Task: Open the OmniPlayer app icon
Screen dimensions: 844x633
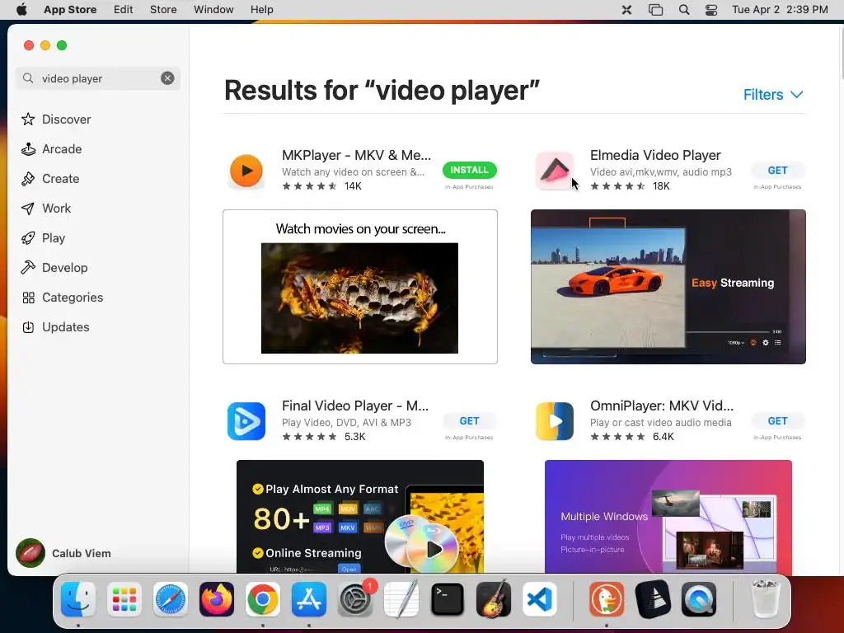Action: click(555, 421)
